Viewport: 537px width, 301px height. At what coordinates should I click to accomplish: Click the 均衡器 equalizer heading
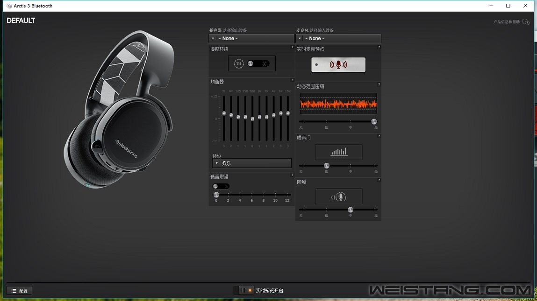[x=217, y=82]
